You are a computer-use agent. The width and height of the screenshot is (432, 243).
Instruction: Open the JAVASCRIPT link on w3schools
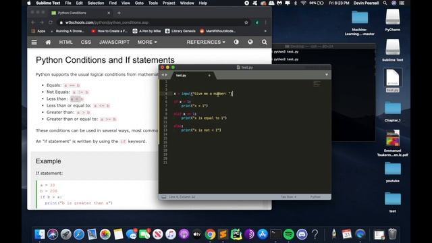[114, 42]
